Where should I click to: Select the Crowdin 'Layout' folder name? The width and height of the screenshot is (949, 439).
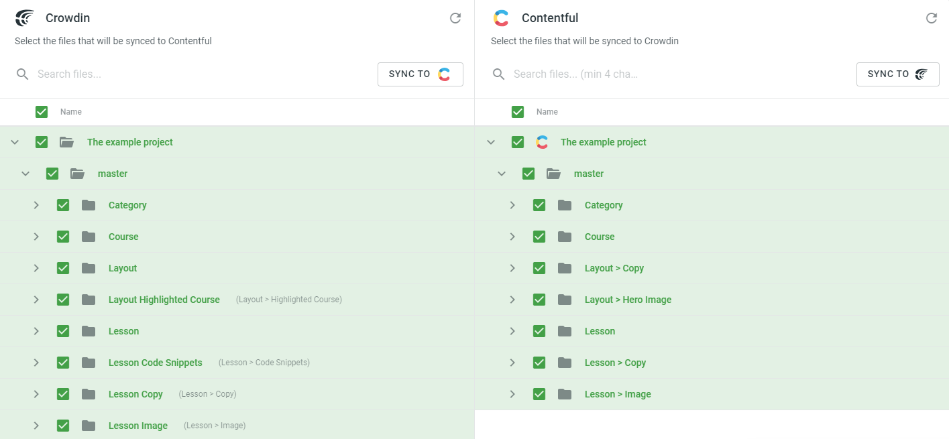coord(123,268)
